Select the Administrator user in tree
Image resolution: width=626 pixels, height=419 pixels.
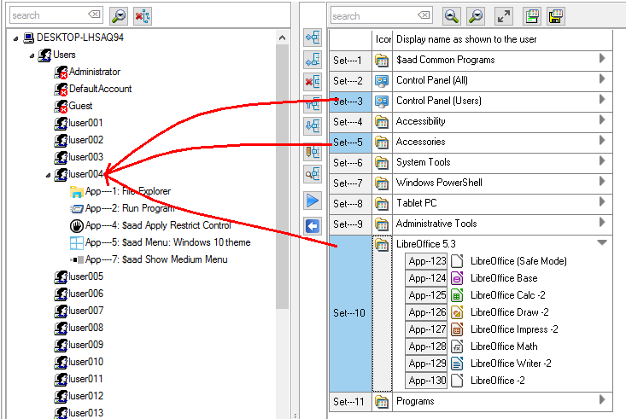(94, 72)
